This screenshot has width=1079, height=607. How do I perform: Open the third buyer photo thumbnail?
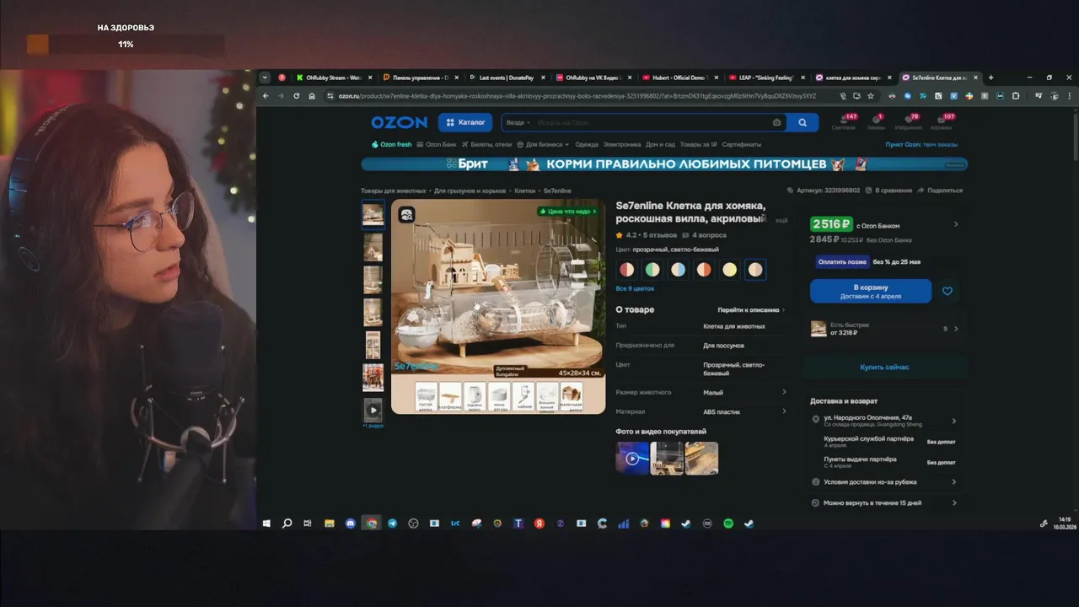(701, 459)
